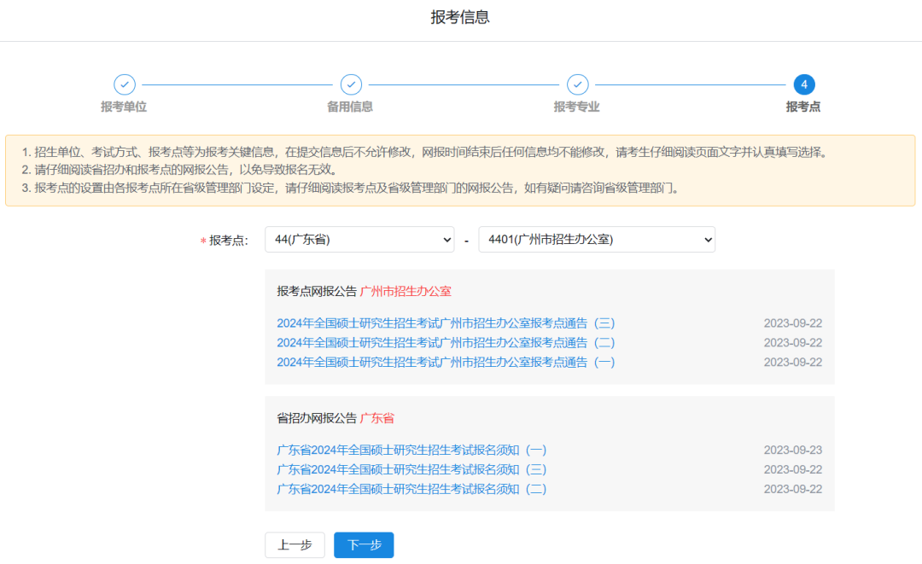Select the 备用信息 step label
The width and height of the screenshot is (922, 564).
pos(350,107)
